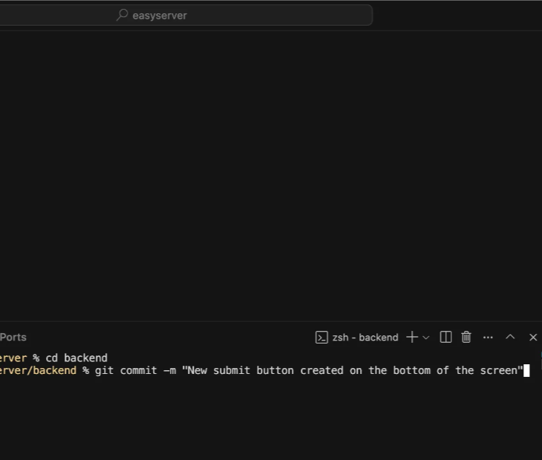Split the terminal panel
542x460 pixels.
tap(445, 337)
